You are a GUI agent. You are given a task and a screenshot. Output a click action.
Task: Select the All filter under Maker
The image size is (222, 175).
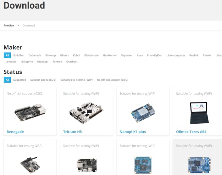7,55
